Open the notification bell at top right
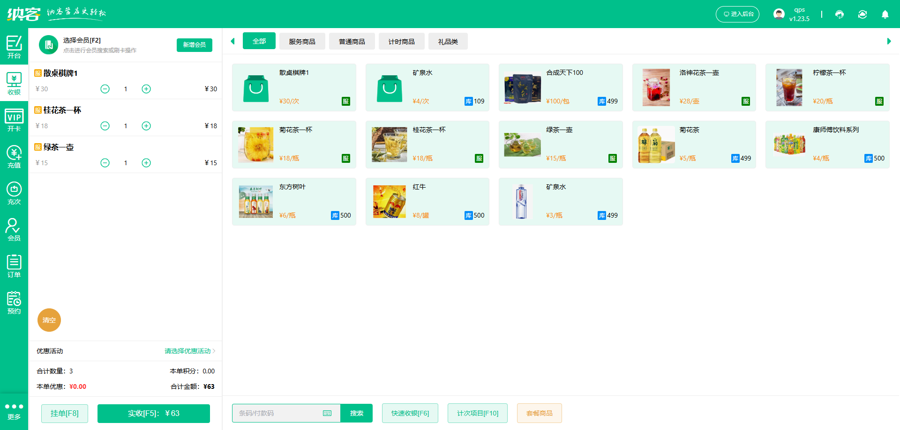900x430 pixels. pyautogui.click(x=885, y=15)
